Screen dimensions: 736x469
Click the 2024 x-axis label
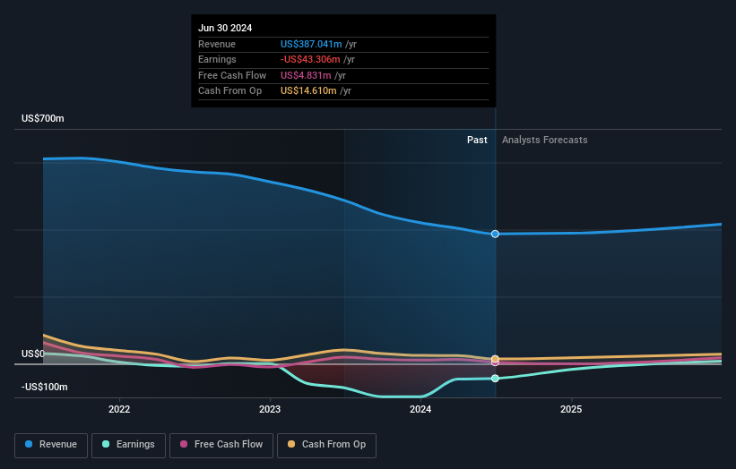tap(420, 410)
